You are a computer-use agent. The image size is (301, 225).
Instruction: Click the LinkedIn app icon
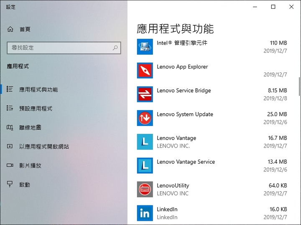[145, 213]
